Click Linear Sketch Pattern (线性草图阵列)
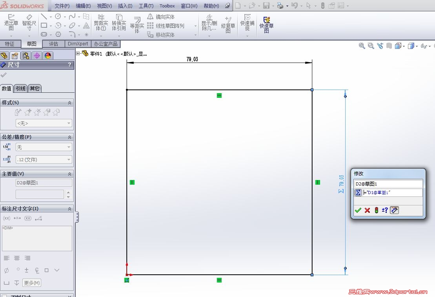435x297 pixels. (x=166, y=26)
